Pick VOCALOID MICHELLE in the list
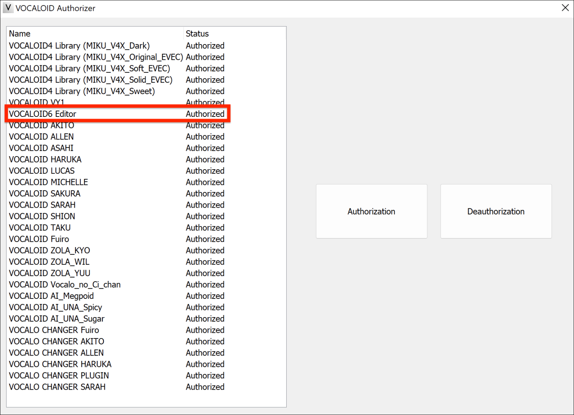 tap(49, 182)
